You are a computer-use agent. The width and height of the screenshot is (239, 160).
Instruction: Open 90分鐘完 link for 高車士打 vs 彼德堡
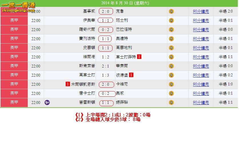click(201, 75)
